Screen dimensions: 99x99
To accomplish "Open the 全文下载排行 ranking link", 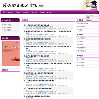I will (x=82, y=38).
